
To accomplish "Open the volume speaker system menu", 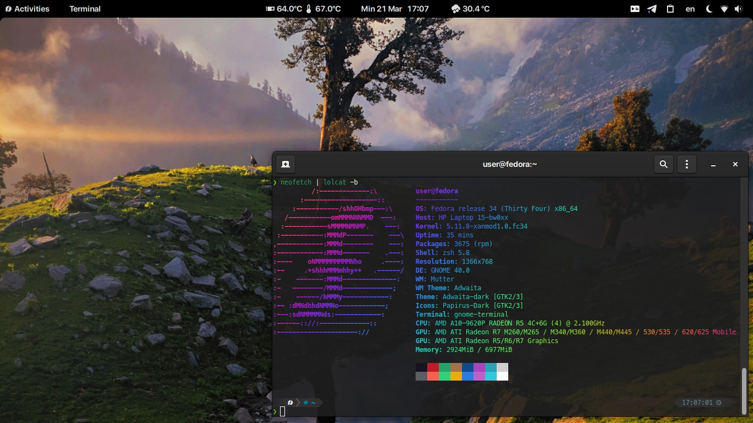I will [739, 9].
